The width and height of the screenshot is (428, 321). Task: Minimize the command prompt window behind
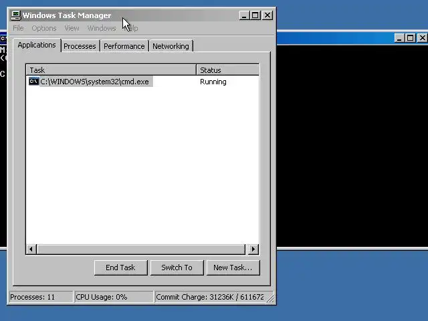click(399, 37)
